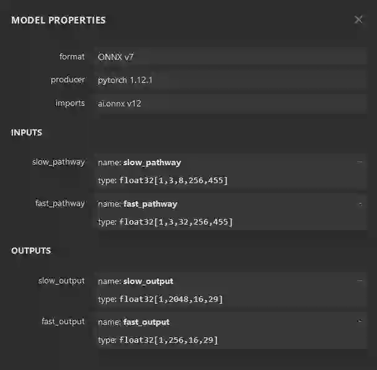Viewport: 377px width, 370px height.
Task: Click the OUTPUTS section header
Action: 31,251
